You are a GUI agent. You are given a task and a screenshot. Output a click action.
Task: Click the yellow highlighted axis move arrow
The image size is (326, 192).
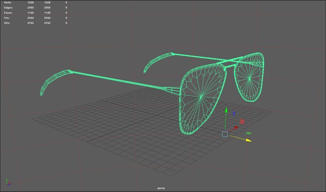coord(249,140)
